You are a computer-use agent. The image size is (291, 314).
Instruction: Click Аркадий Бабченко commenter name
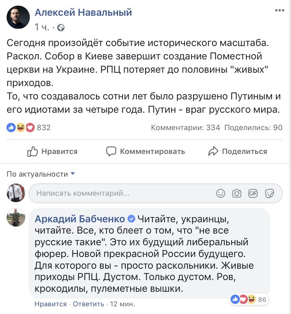point(80,219)
